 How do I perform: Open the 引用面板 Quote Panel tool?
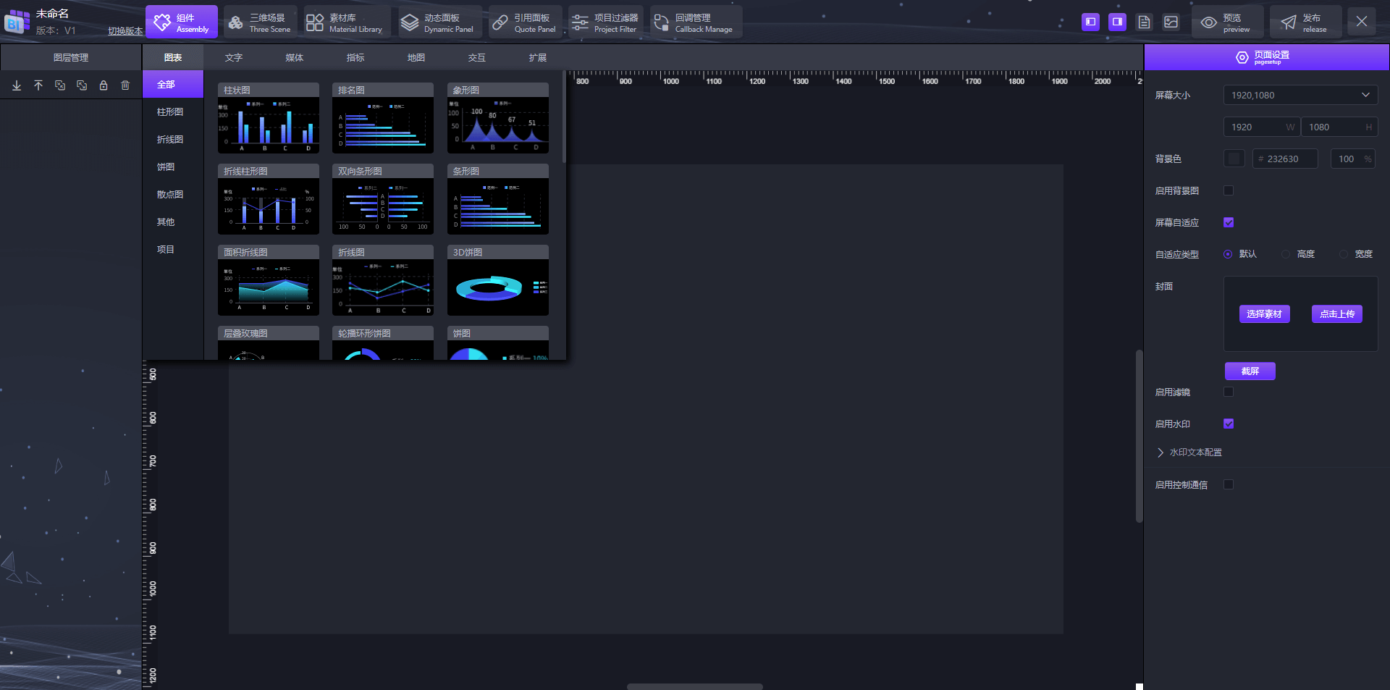tap(525, 22)
